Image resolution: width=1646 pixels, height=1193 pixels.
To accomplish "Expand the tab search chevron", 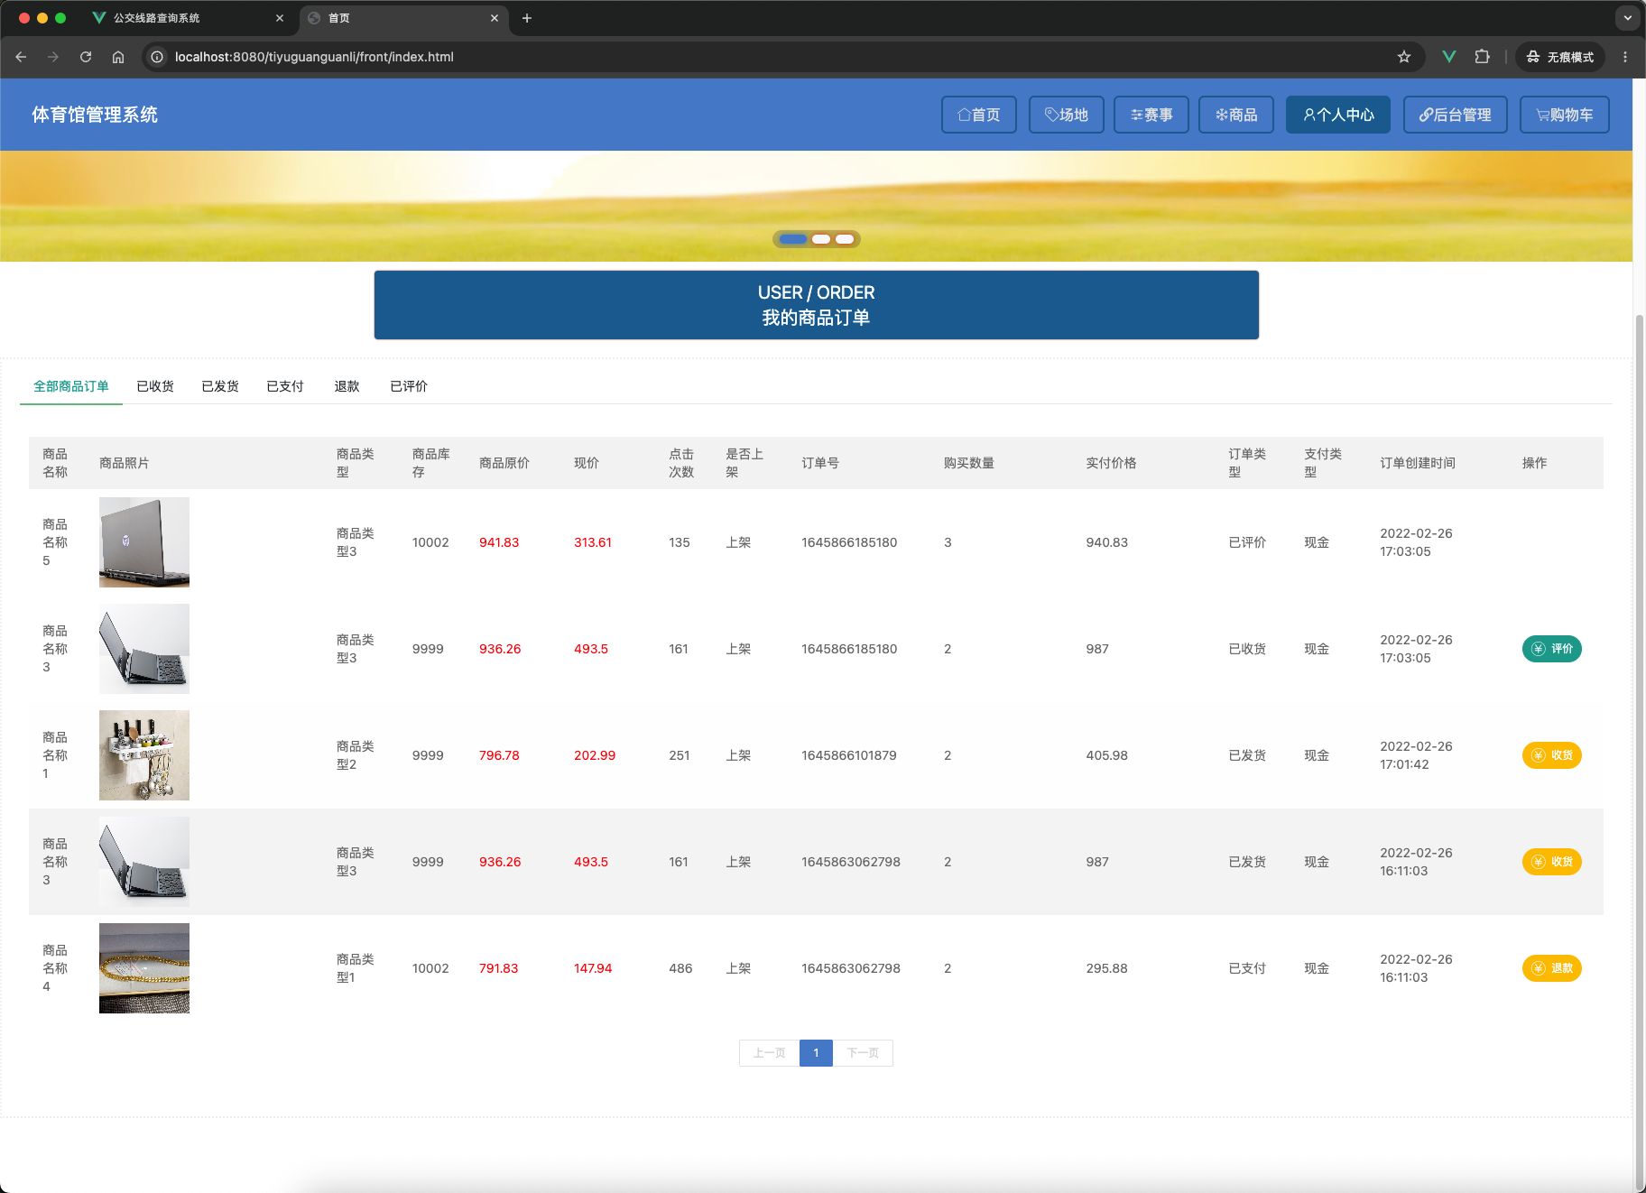I will [1628, 18].
